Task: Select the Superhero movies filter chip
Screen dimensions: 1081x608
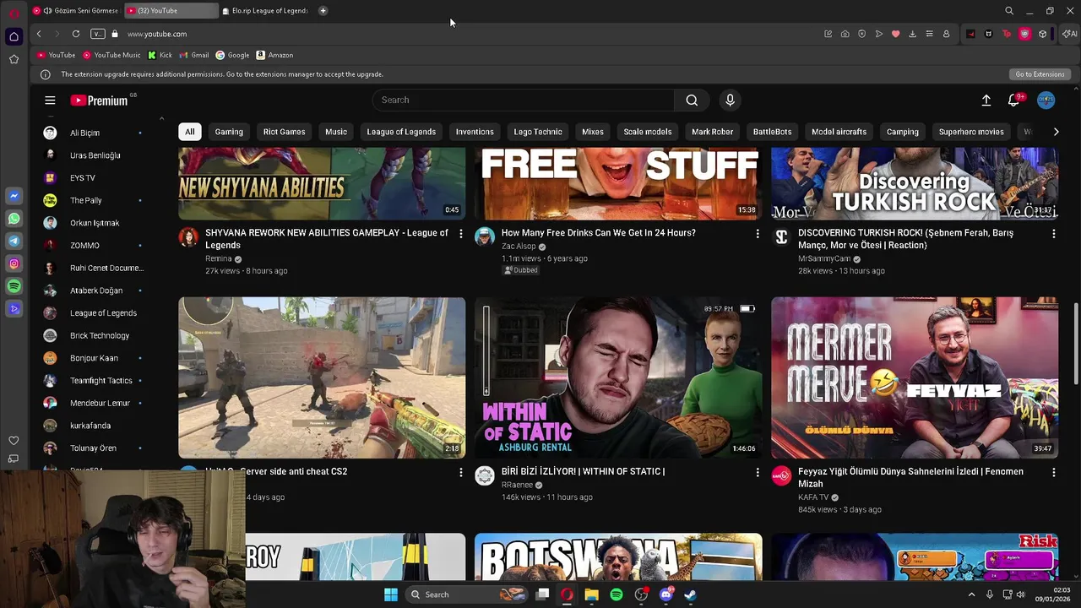Action: [x=971, y=132]
